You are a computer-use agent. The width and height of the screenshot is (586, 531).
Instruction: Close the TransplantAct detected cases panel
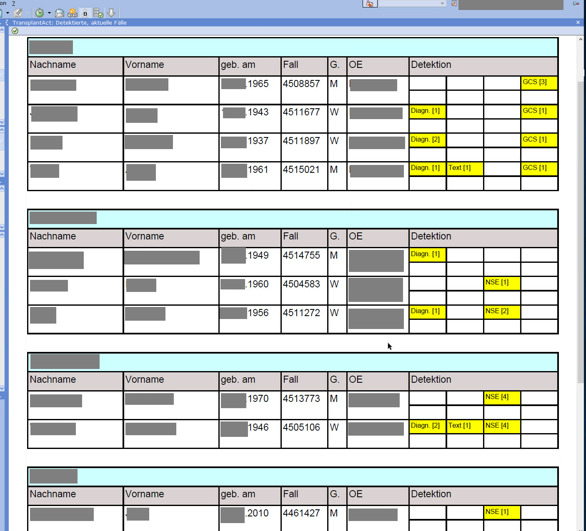[578, 22]
